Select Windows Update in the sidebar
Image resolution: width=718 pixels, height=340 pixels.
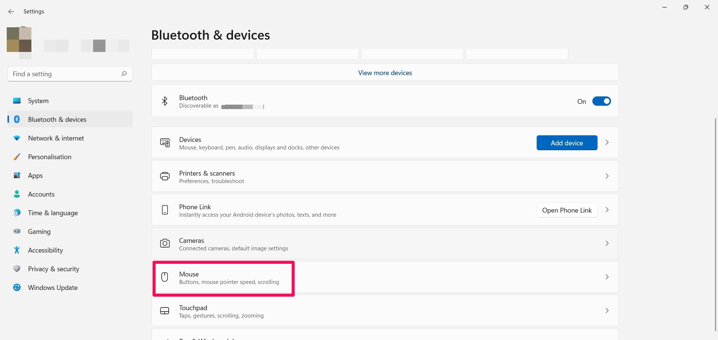tap(53, 288)
